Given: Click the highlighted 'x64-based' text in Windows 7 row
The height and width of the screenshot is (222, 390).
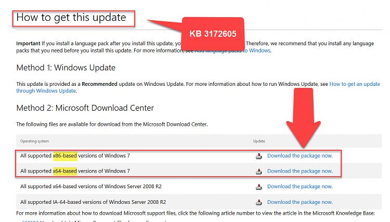Looking at the screenshot, I should (x=65, y=171).
